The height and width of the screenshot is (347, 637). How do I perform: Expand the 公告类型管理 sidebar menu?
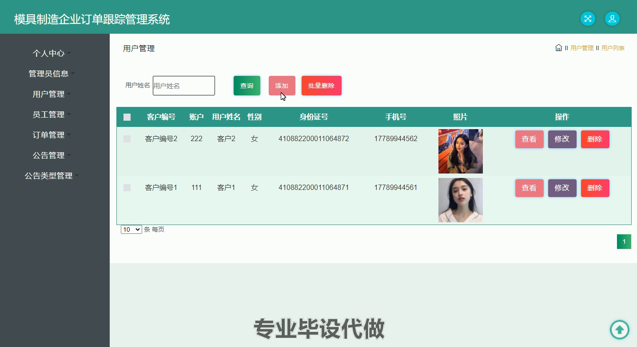coord(52,176)
